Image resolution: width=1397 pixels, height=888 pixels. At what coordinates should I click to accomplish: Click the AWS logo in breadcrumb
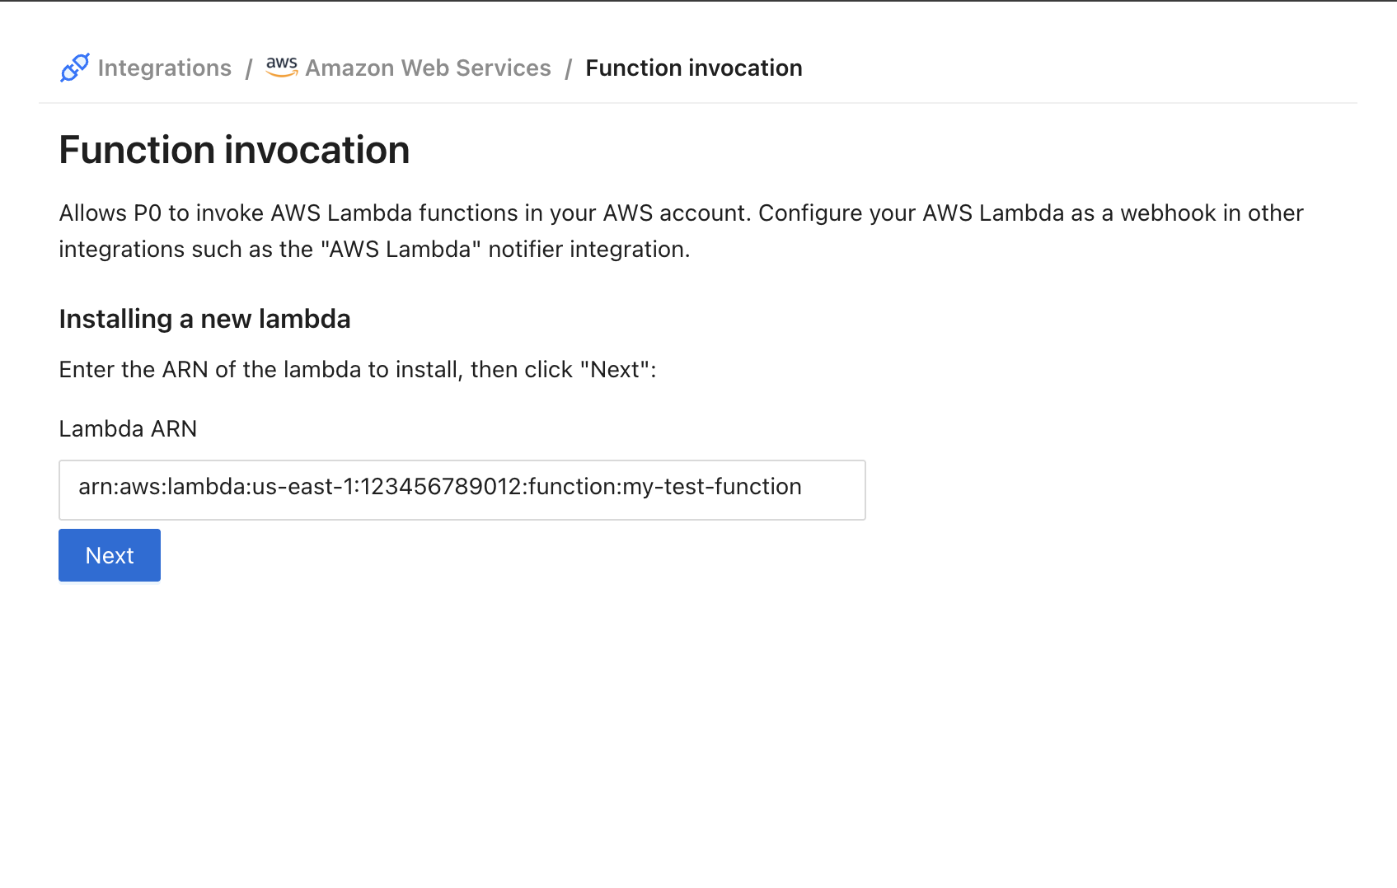(x=282, y=67)
